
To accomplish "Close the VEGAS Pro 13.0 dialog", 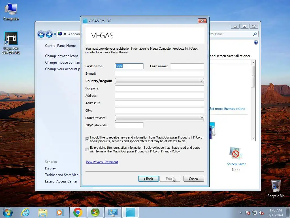I will point(202,21).
